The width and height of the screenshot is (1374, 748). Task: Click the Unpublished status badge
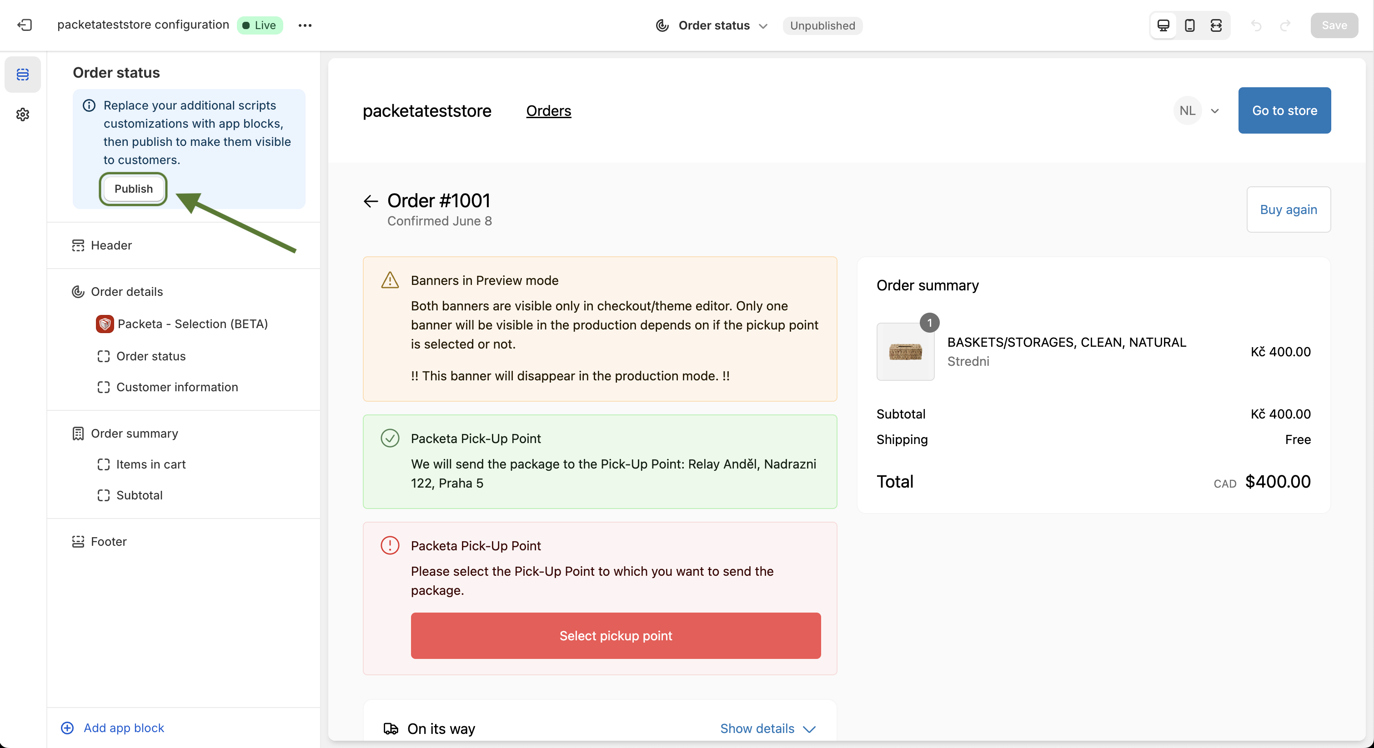[x=822, y=25]
